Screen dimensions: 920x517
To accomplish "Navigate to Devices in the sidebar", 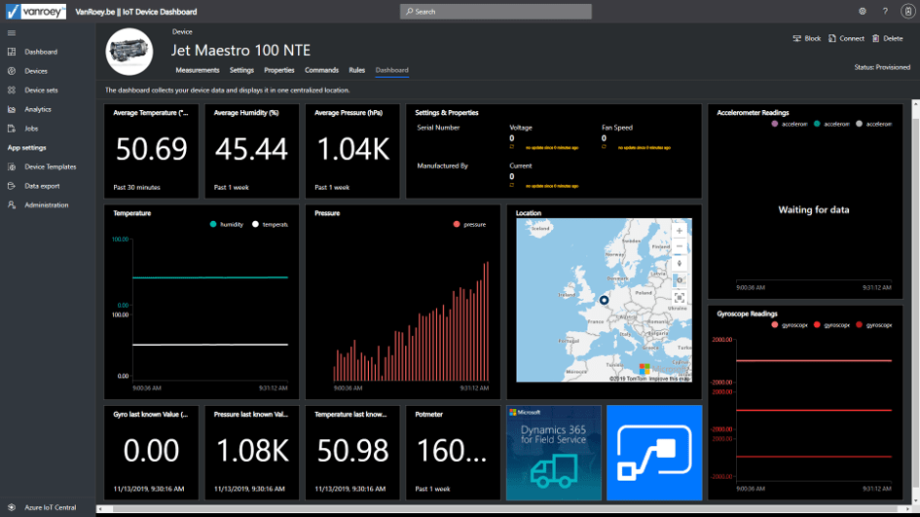I will (x=36, y=71).
